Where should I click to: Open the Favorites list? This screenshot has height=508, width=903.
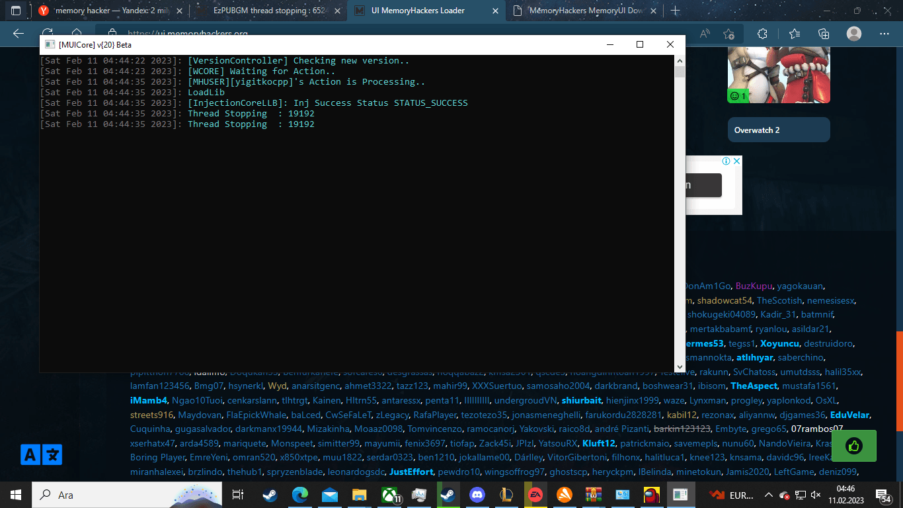(794, 34)
